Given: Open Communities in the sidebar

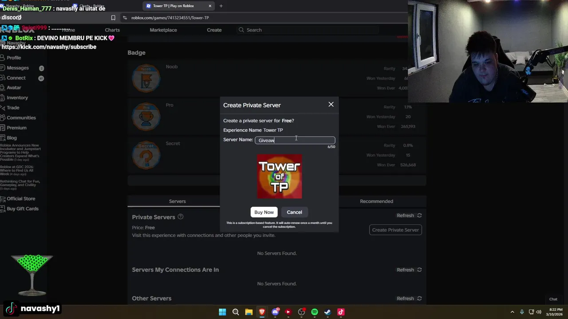Looking at the screenshot, I should pyautogui.click(x=21, y=118).
